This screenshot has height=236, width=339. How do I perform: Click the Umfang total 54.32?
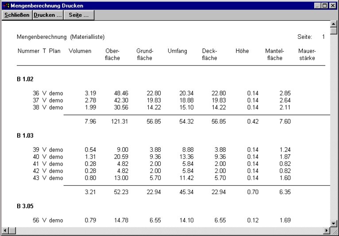pos(186,122)
